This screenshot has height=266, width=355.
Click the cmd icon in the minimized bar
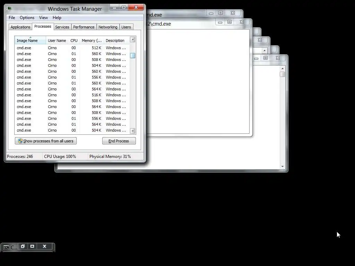[6, 247]
